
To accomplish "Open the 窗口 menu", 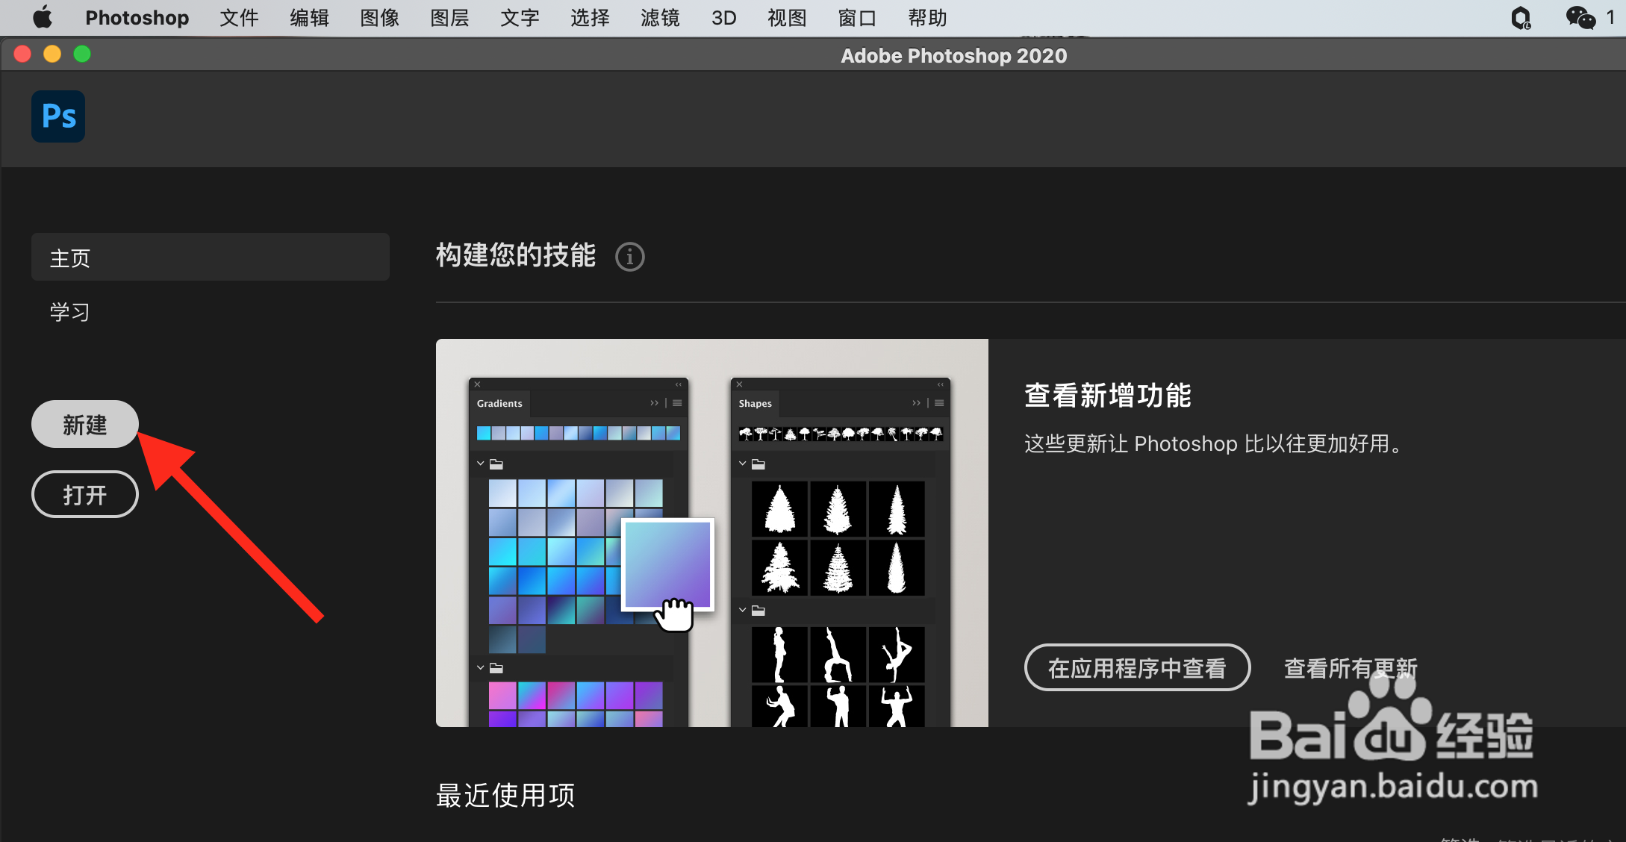I will pos(856,17).
